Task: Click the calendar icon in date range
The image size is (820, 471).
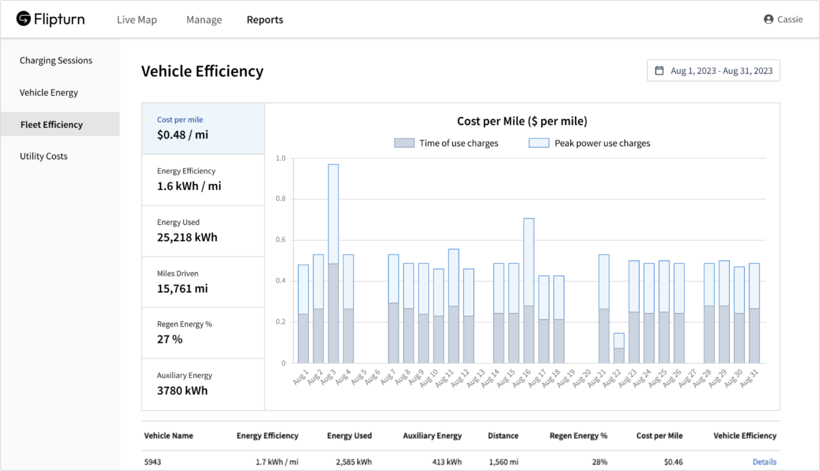Action: [x=659, y=70]
